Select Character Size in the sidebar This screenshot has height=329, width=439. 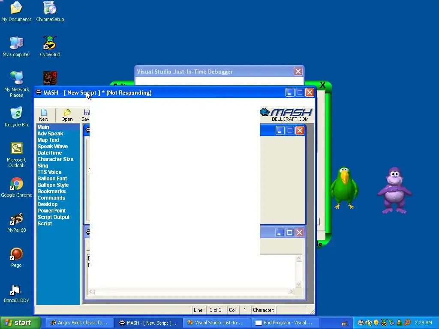(55, 159)
